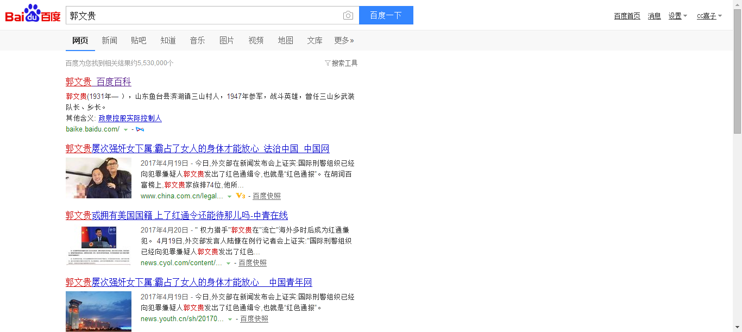Click the vertical page scrollbar
The image size is (742, 332).
click(x=737, y=71)
